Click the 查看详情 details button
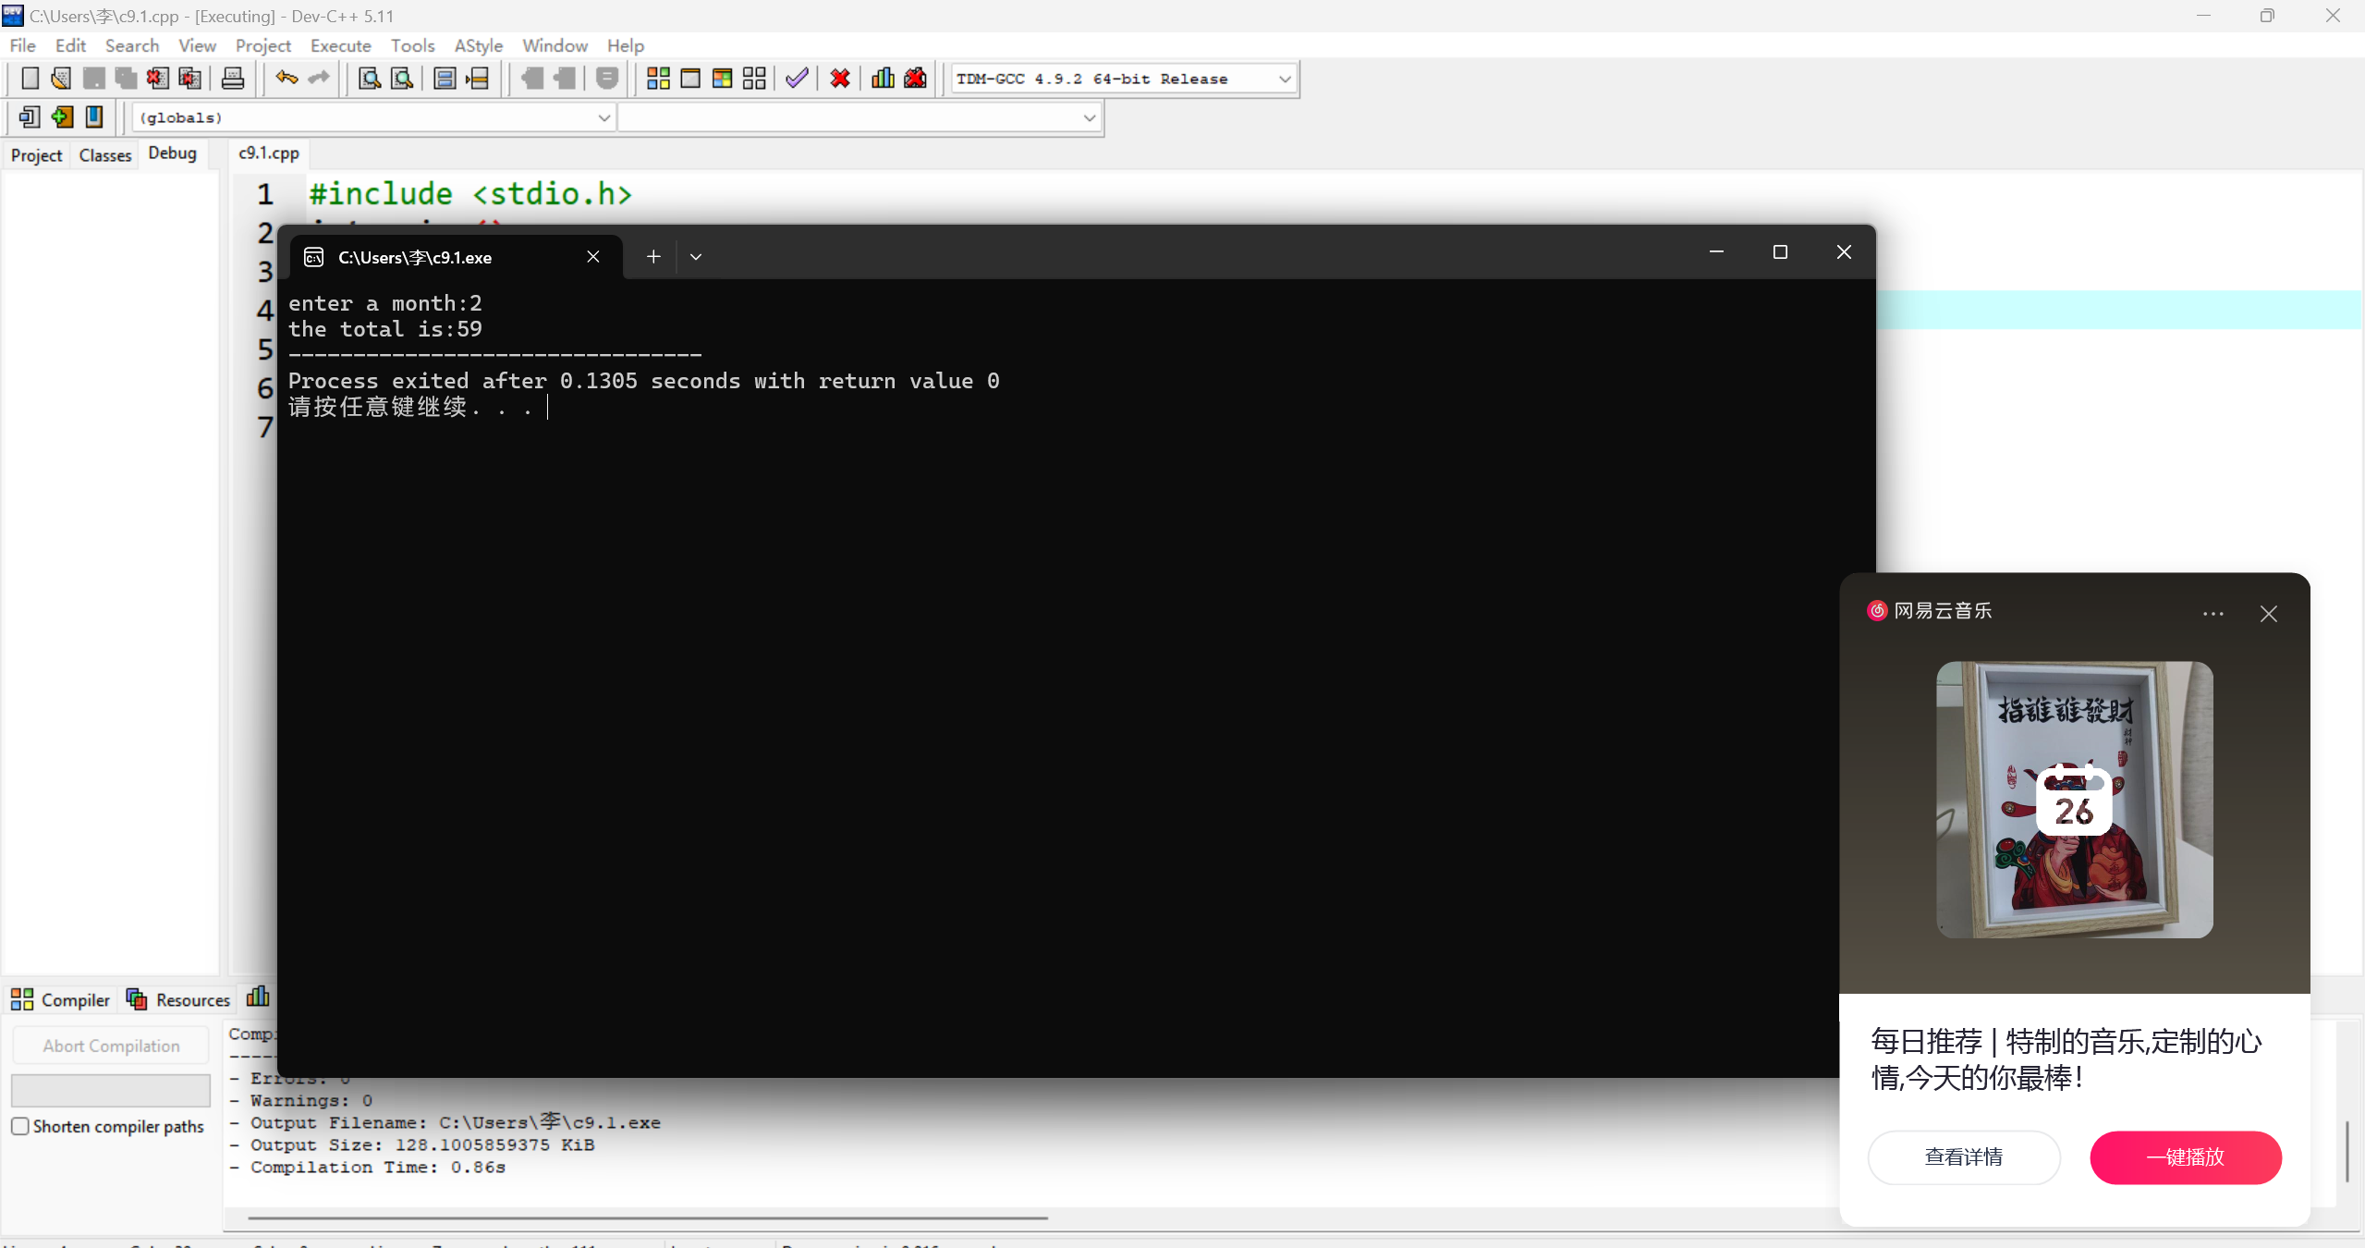This screenshot has height=1248, width=2365. (1963, 1156)
